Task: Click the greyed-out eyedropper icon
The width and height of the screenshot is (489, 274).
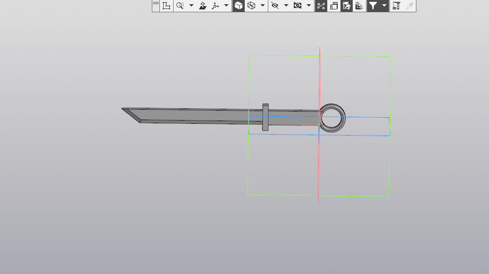Action: (x=409, y=6)
